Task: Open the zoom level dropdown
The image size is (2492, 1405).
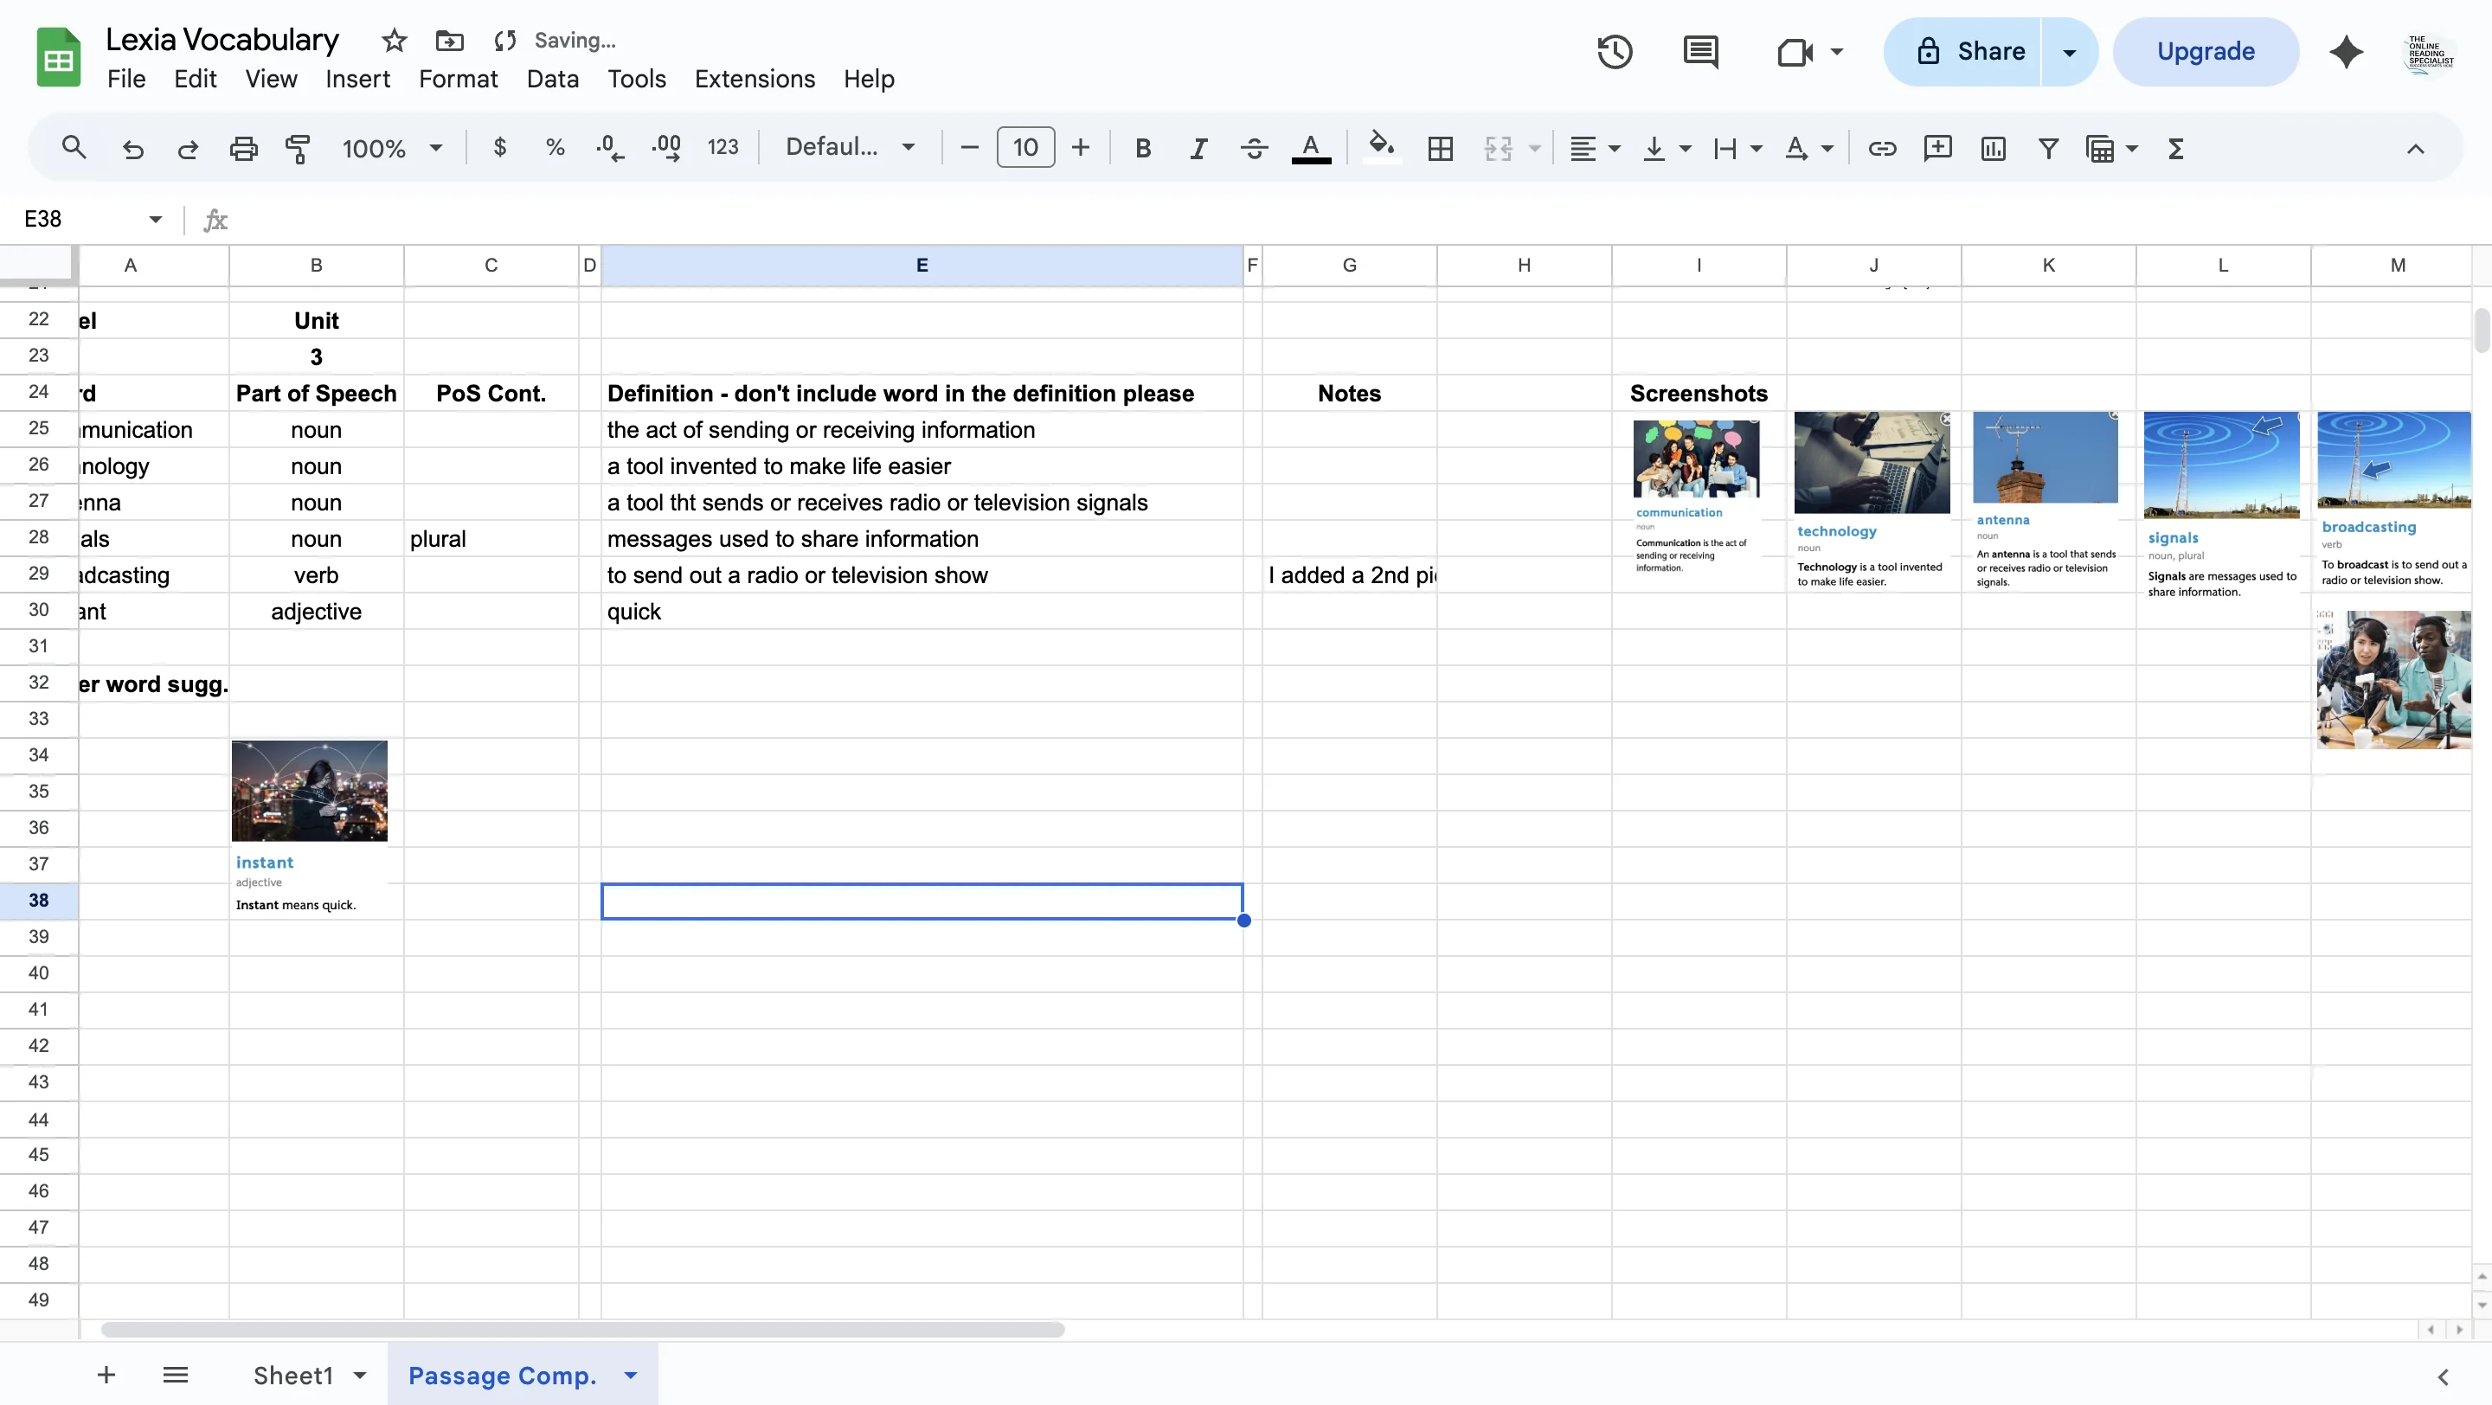Action: click(x=392, y=147)
